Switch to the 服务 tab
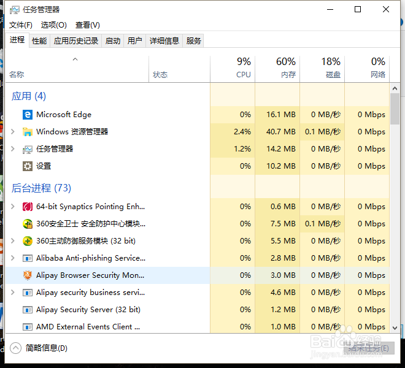405x368 pixels. click(193, 41)
